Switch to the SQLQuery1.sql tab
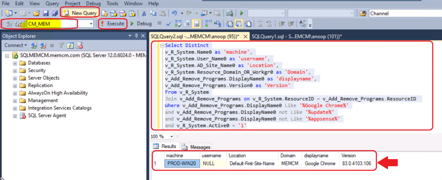 296,37
